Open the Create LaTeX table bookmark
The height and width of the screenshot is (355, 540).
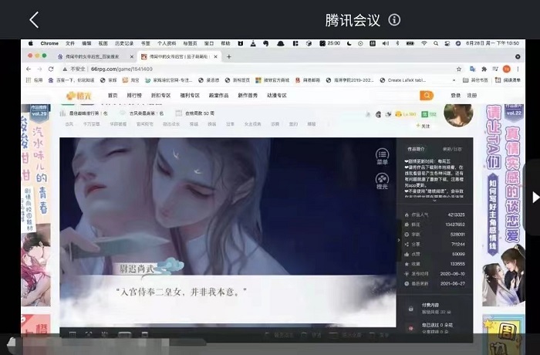(x=403, y=80)
